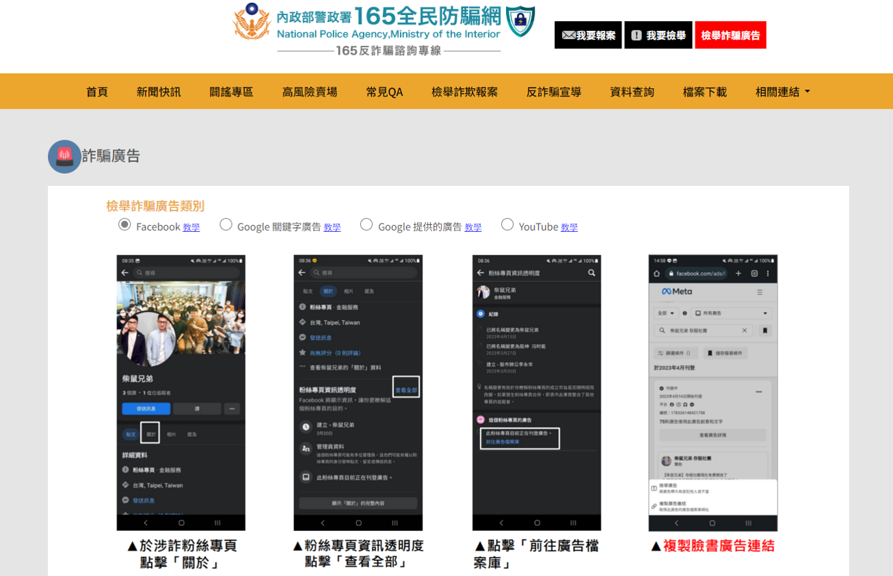
Task: Click the third tutorial screenshot about 粉絲專頁資訊透明度
Action: pyautogui.click(x=537, y=393)
